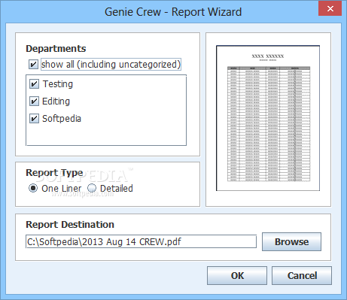Image resolution: width=347 pixels, height=300 pixels.
Task: Click the Report Destination heading
Action: (70, 225)
